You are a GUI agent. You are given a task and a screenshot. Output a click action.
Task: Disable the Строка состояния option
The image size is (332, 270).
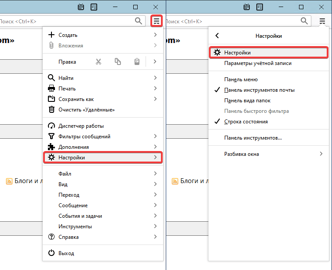point(246,122)
